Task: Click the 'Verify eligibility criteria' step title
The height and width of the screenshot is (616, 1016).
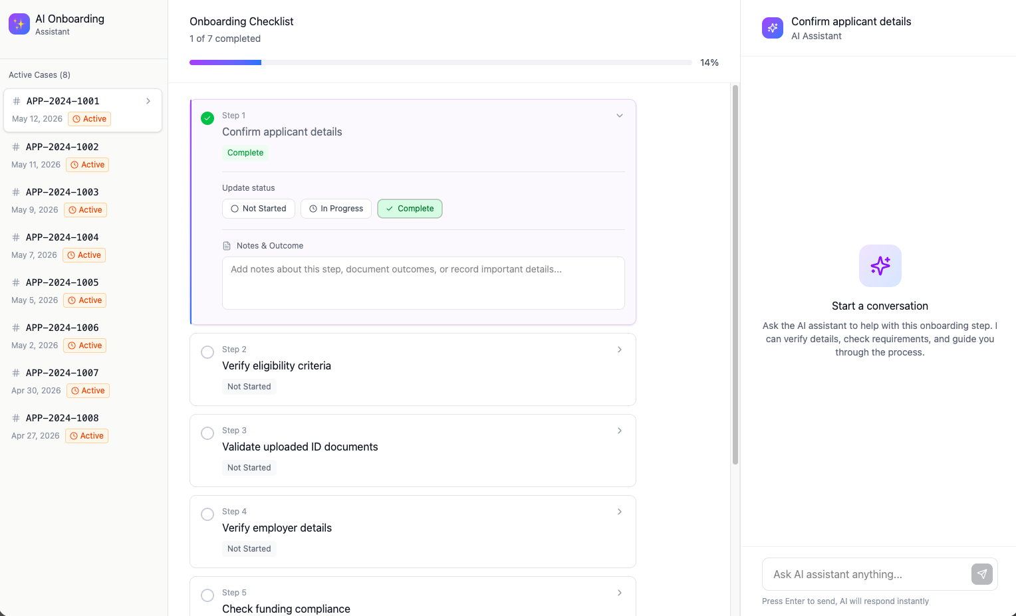Action: tap(277, 366)
